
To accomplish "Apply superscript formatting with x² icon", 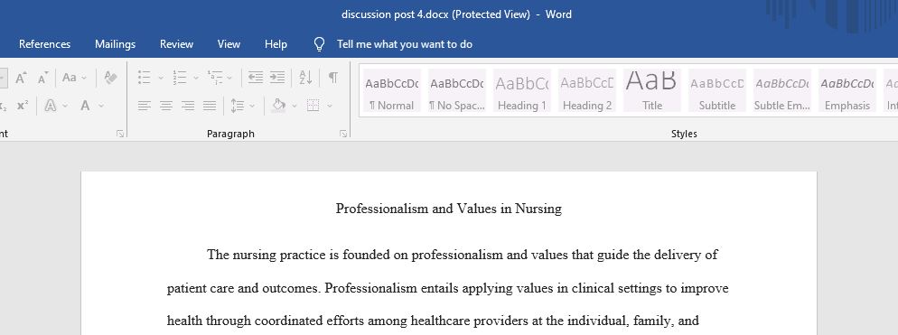I will [23, 106].
